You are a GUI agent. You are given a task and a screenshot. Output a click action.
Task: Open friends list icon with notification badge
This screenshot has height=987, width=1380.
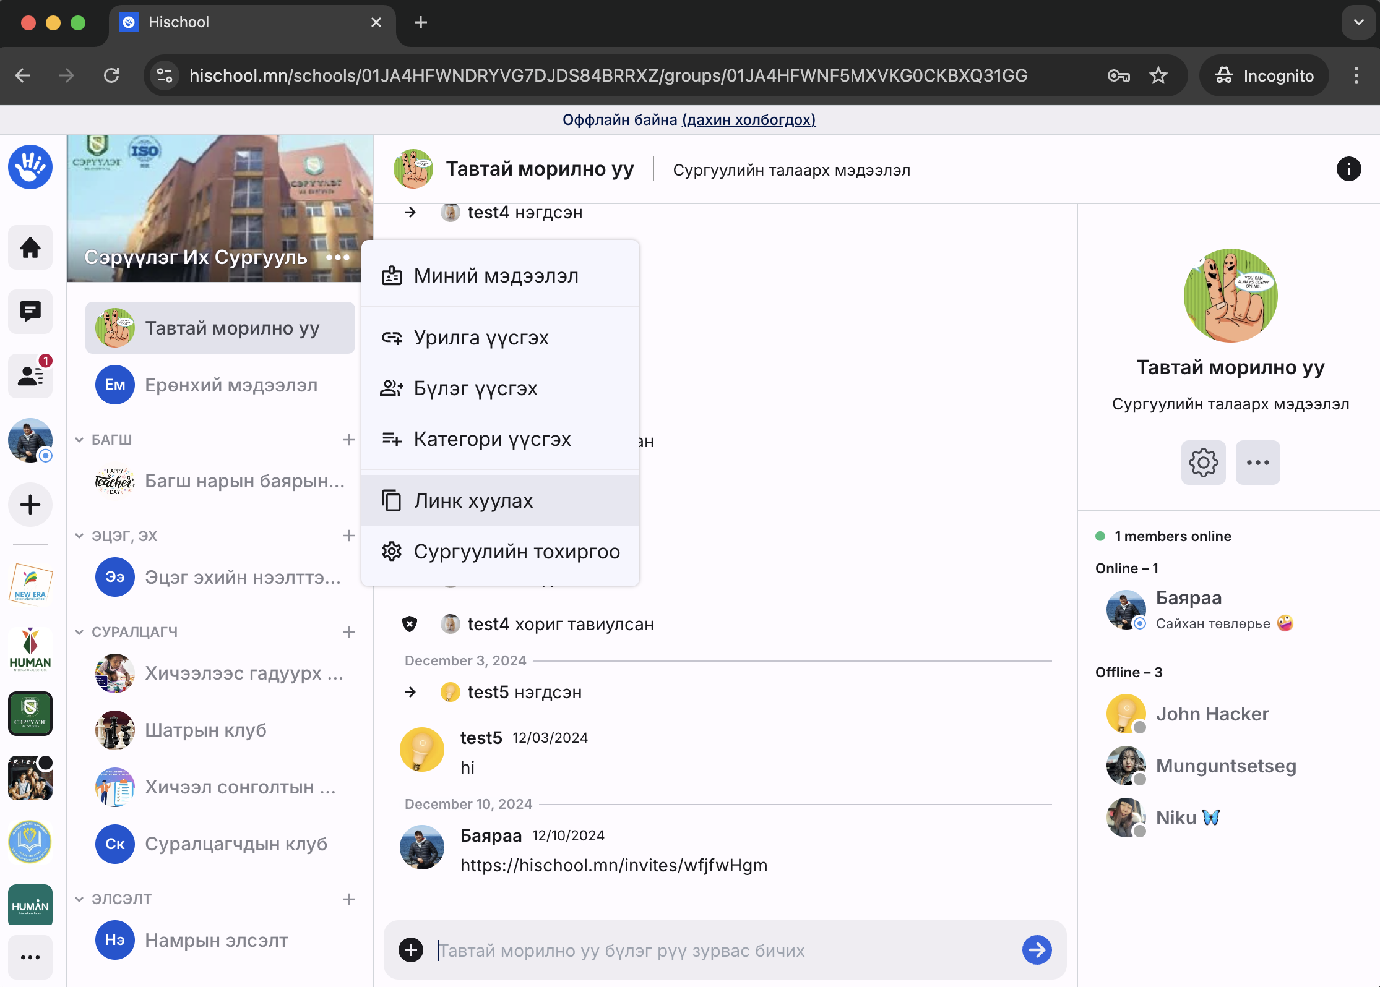(30, 375)
